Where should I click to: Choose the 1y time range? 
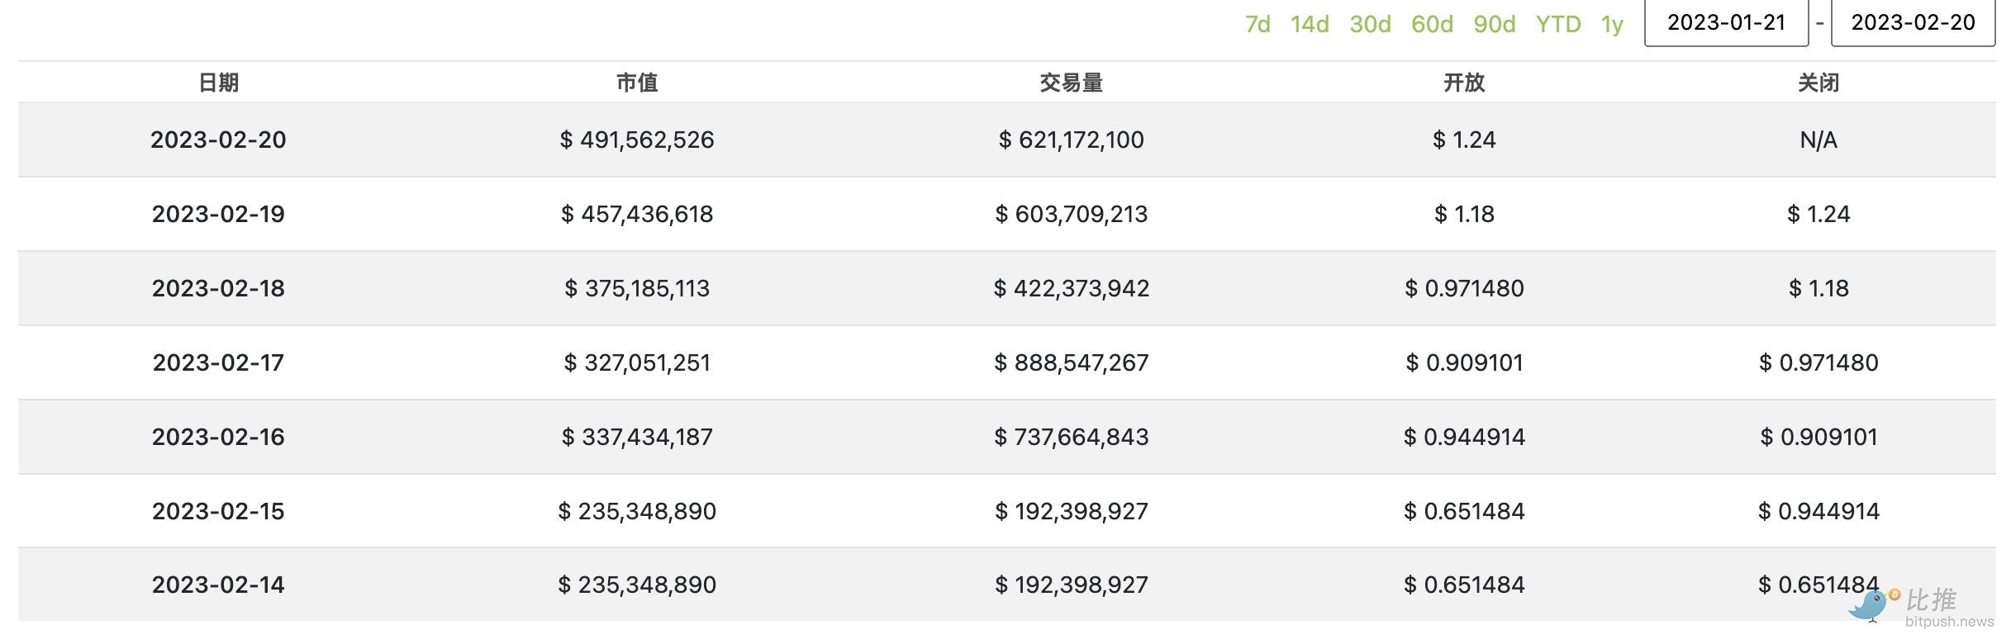pos(1612,25)
